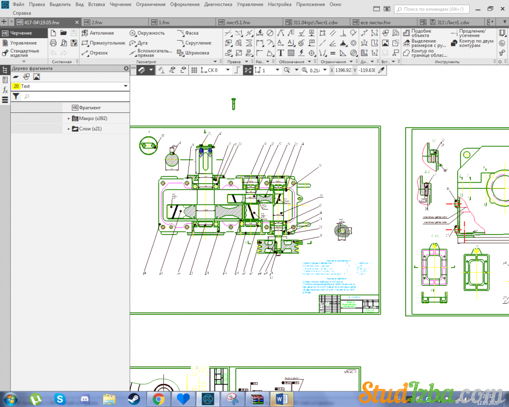Screen dimensions: 509x407
Task: Open the tree panel settings gear
Action: click(126, 68)
